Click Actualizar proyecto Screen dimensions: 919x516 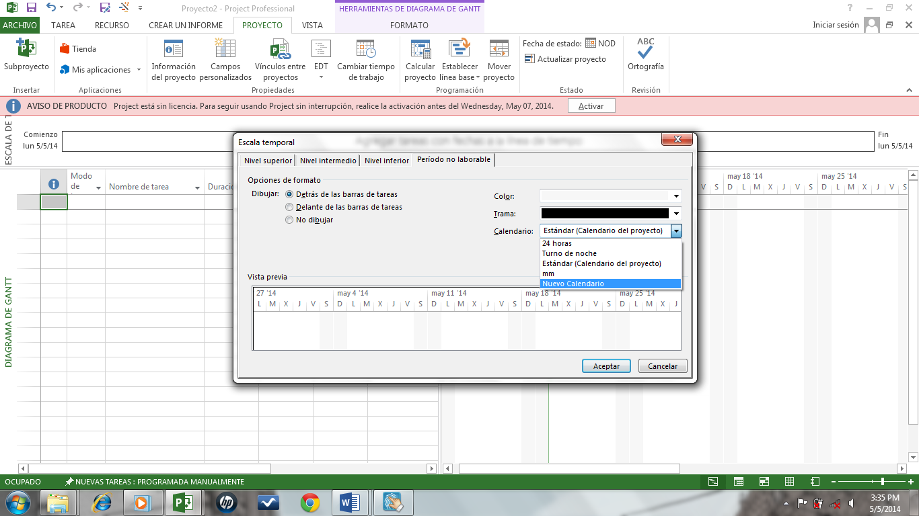(x=565, y=59)
